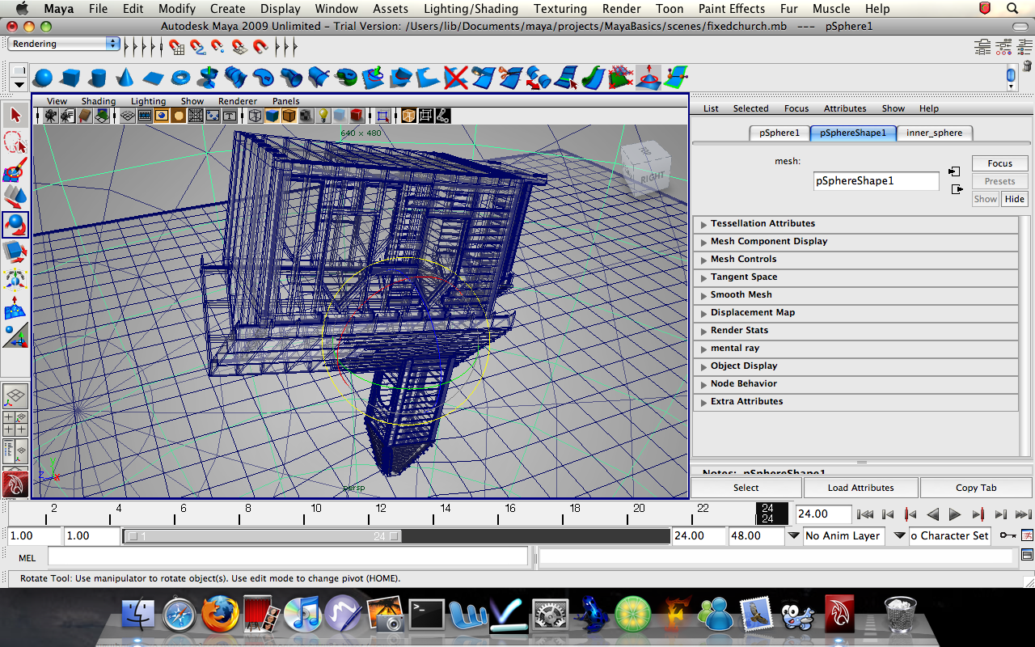Open the Paint Effects menu
Image resolution: width=1035 pixels, height=647 pixels.
point(731,9)
